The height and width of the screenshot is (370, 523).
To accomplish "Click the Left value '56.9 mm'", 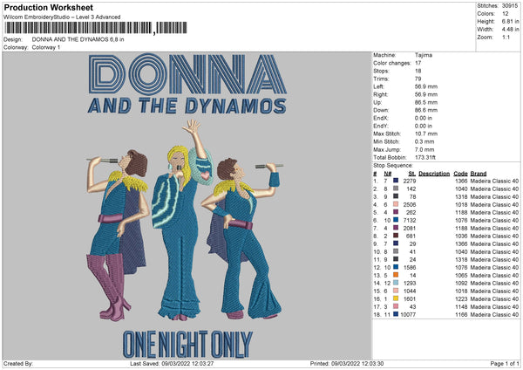I will click(x=426, y=86).
